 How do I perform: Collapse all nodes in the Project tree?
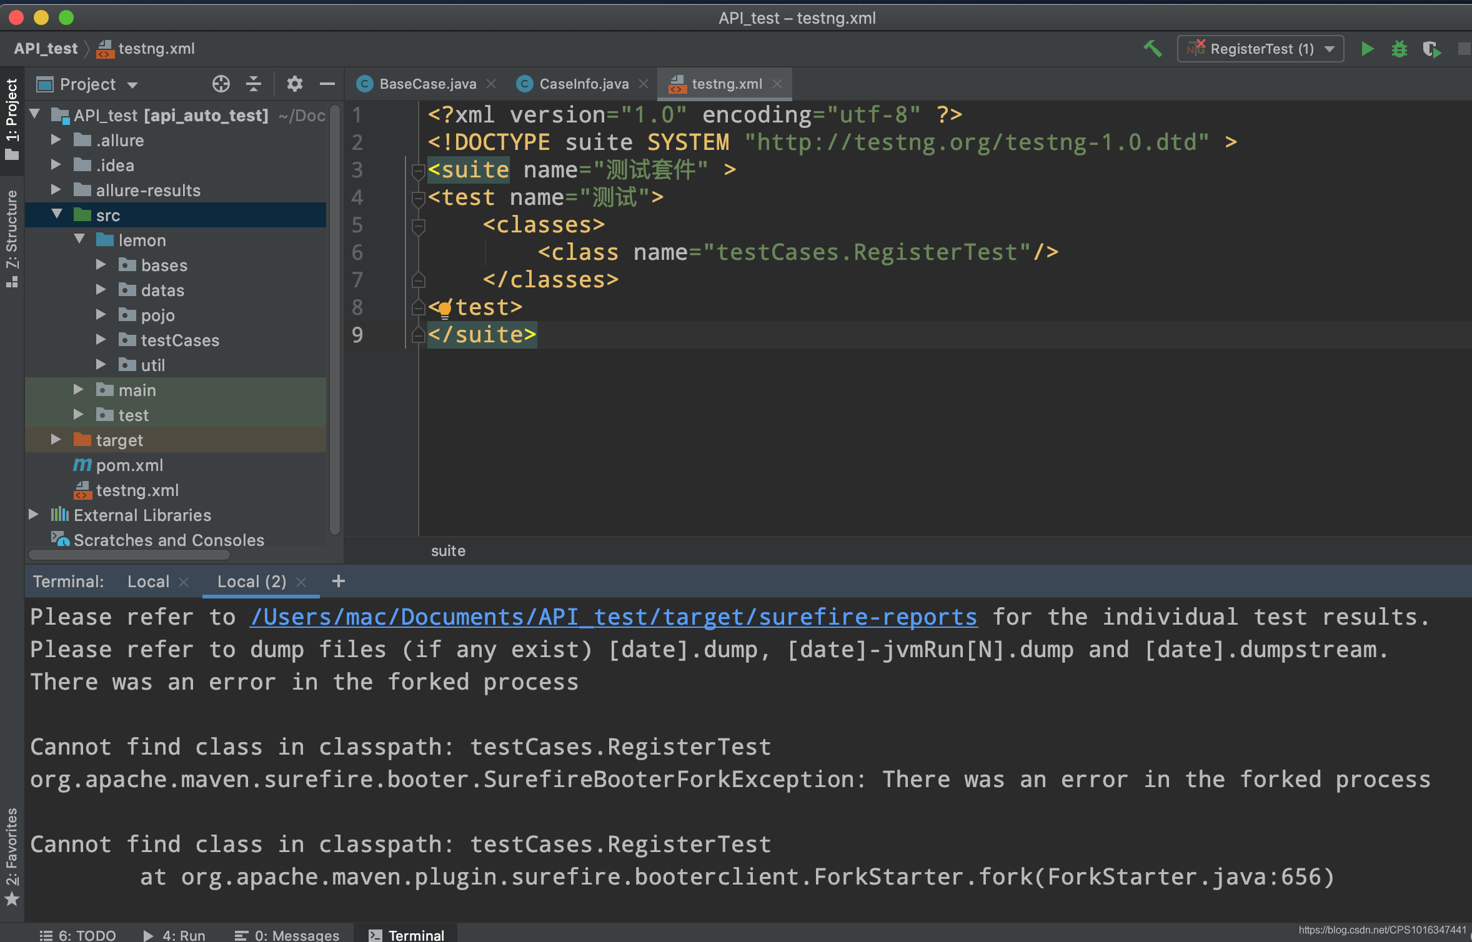coord(253,84)
